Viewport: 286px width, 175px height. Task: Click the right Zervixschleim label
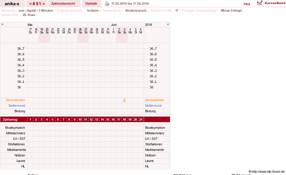point(155,100)
